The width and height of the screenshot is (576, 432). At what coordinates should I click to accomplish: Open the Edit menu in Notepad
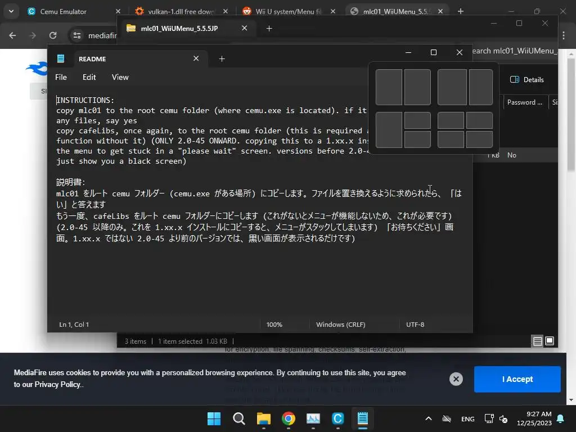[x=89, y=77]
